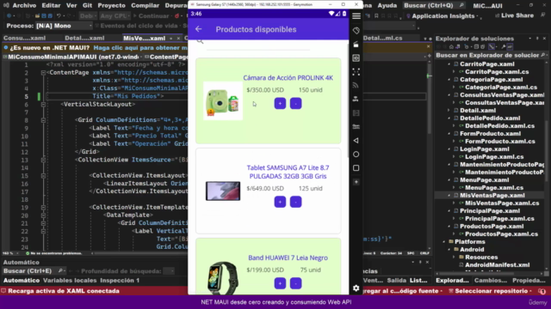The height and width of the screenshot is (309, 551).
Task: Click Home icon in Solution Explorer toolbar
Action: (x=451, y=46)
